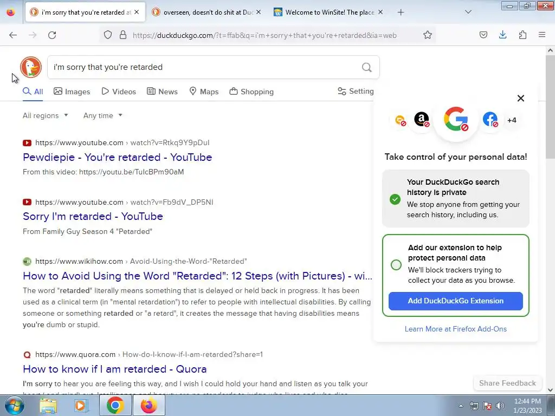
Task: Close the first DuckDuckGo browser tab
Action: click(137, 12)
